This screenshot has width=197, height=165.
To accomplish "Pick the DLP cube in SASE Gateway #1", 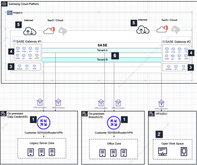I will 30,48.
